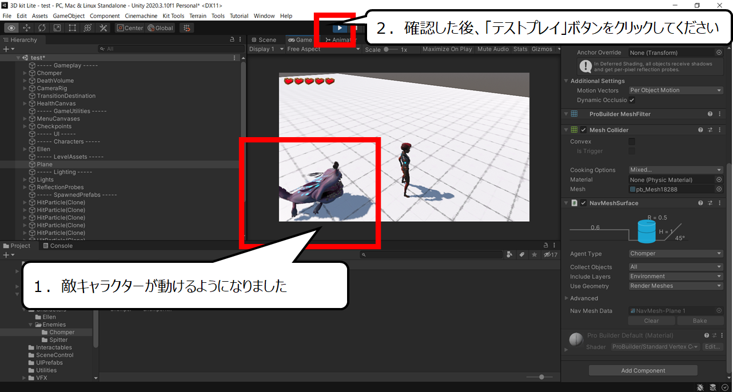
Task: Toggle Center pivot mode
Action: pyautogui.click(x=130, y=28)
